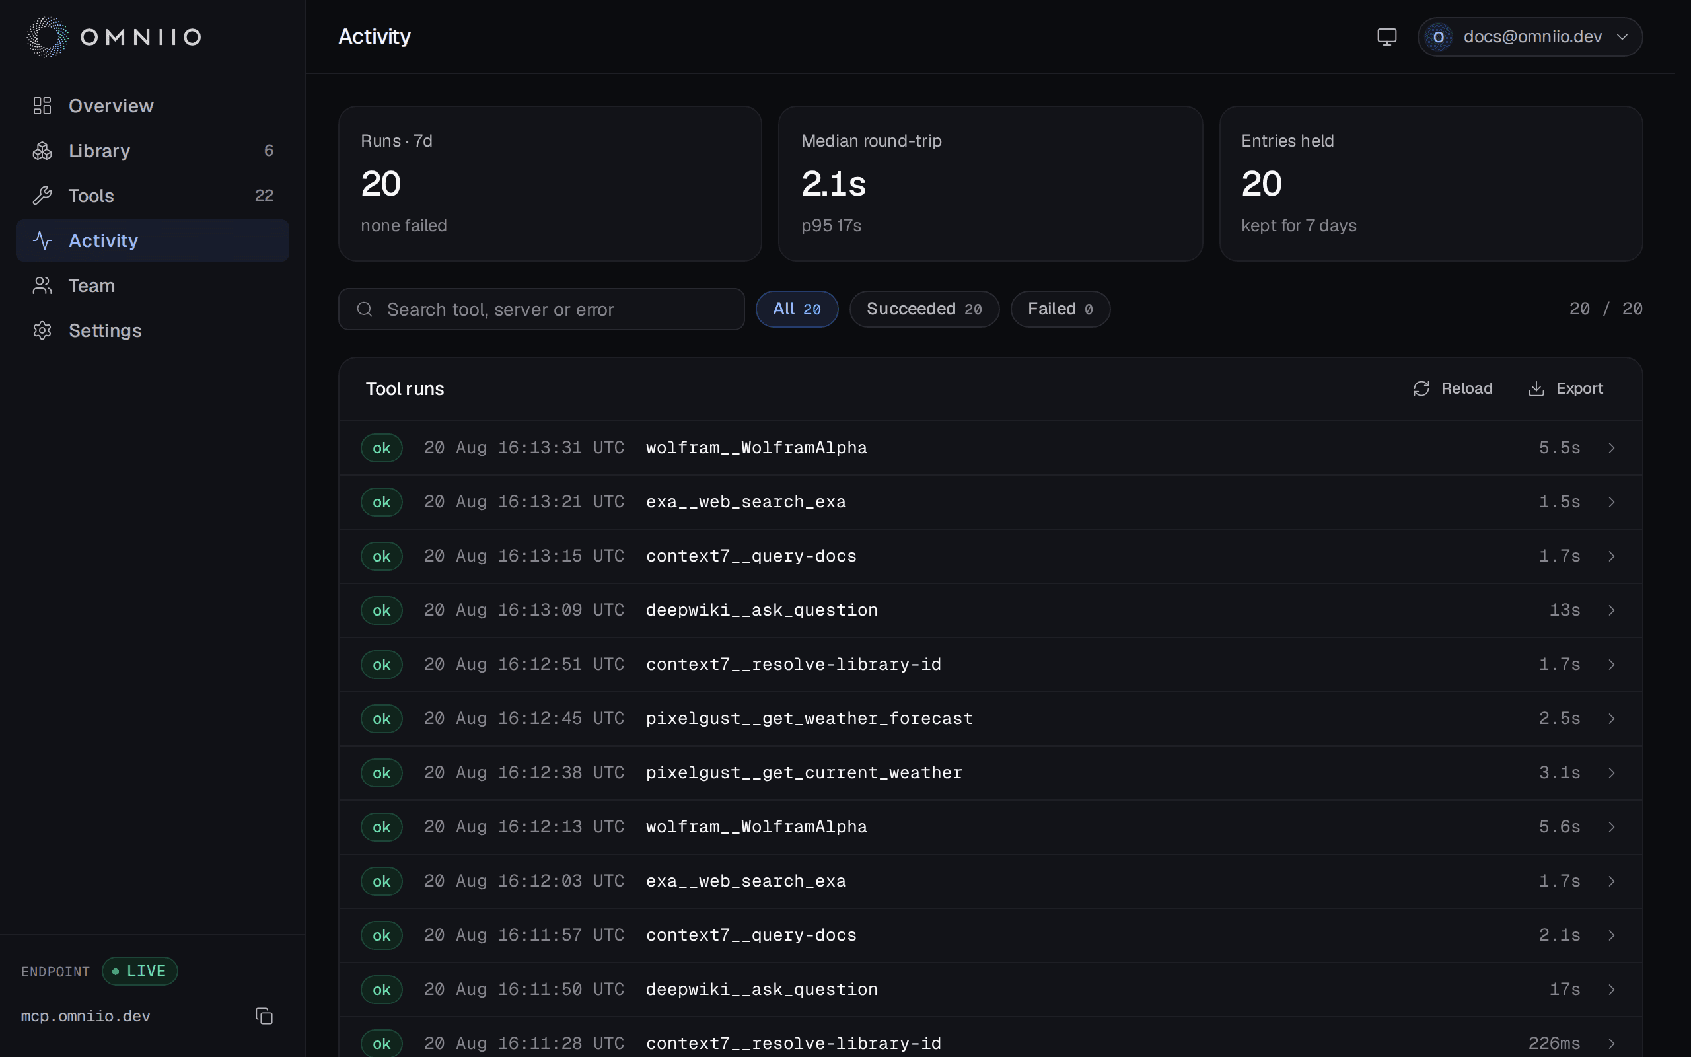1691x1057 pixels.
Task: Expand the 16:12:03 exa__web_search_exa run
Action: click(x=990, y=881)
